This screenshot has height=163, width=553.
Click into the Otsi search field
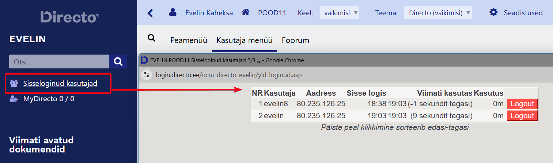click(58, 62)
